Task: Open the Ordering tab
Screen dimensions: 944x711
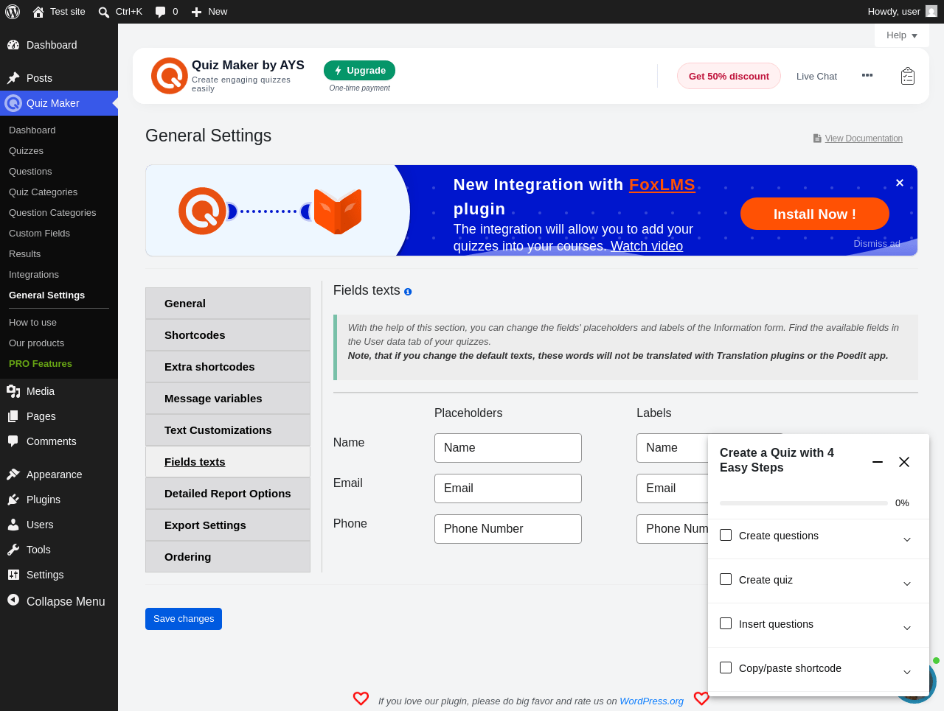Action: pyautogui.click(x=228, y=557)
